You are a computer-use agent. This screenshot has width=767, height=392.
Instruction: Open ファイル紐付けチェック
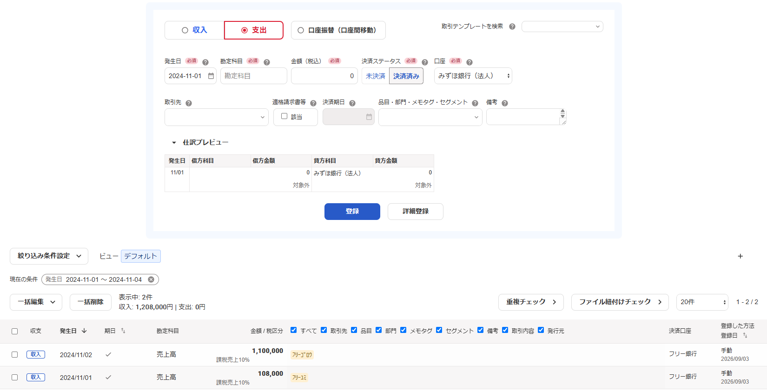click(620, 302)
